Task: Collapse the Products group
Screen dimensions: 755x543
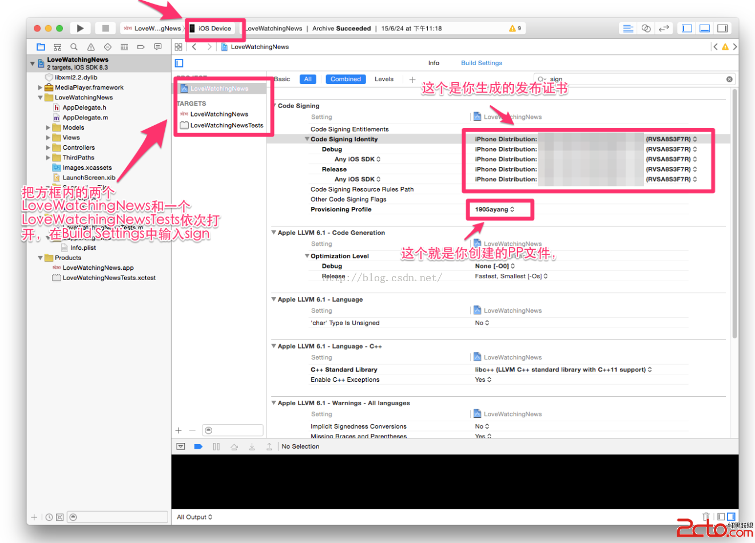Action: (x=41, y=258)
